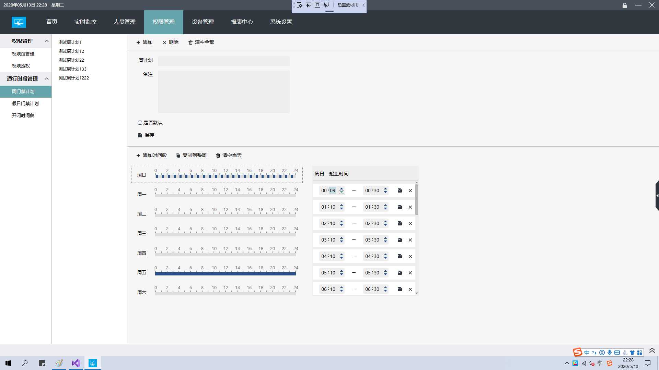Delete the 01:10 – 01:30 time period
Screen dimensions: 659x370
[410, 207]
